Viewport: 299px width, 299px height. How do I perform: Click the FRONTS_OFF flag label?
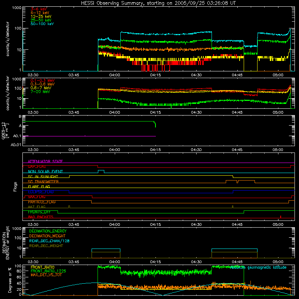tap(39, 212)
